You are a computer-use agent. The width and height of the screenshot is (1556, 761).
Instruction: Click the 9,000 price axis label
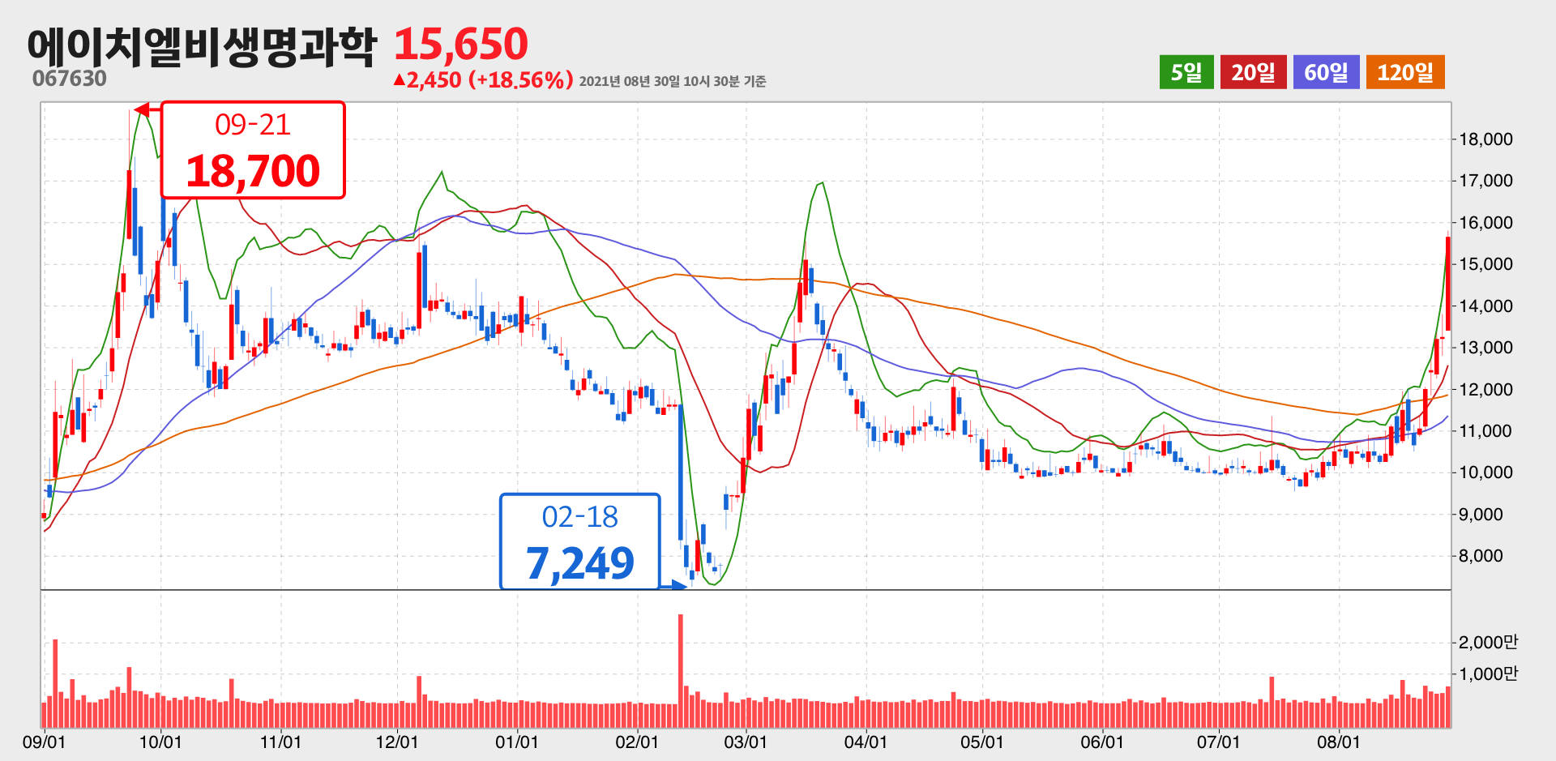coord(1481,514)
